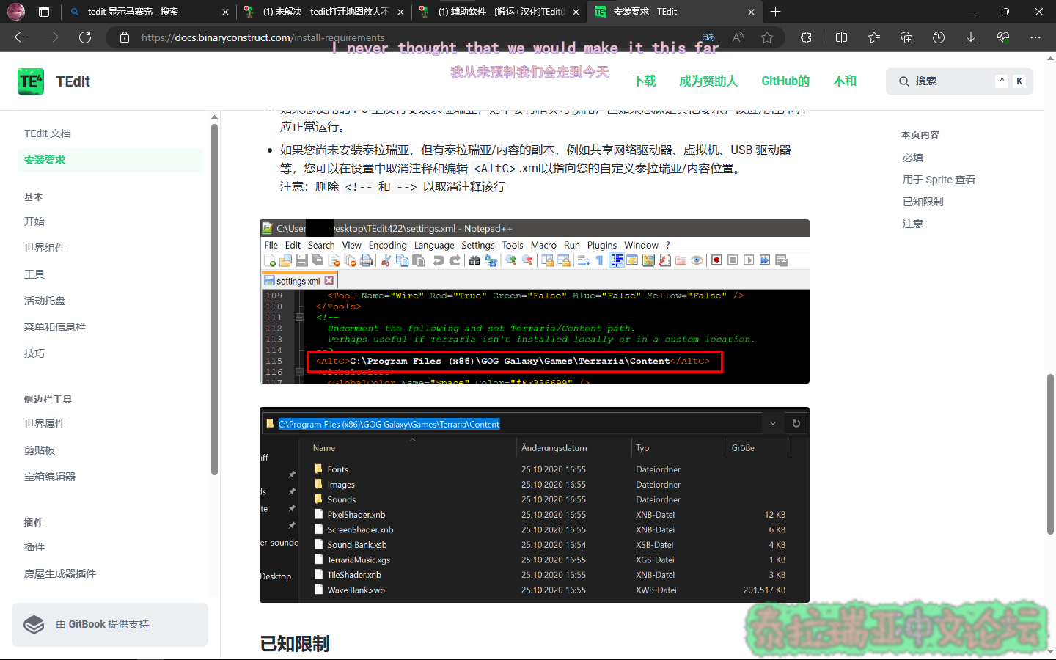Open 世界属性 page in sidebar
Viewport: 1056px width, 660px height.
point(45,424)
